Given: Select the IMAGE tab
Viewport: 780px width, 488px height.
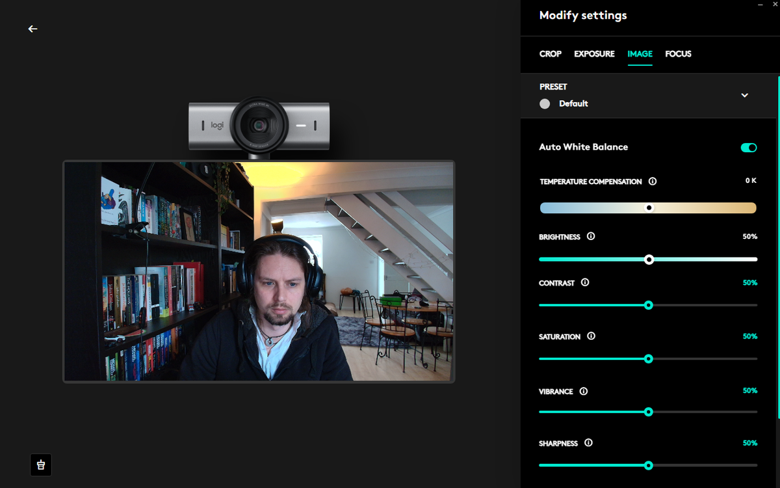Looking at the screenshot, I should point(640,54).
